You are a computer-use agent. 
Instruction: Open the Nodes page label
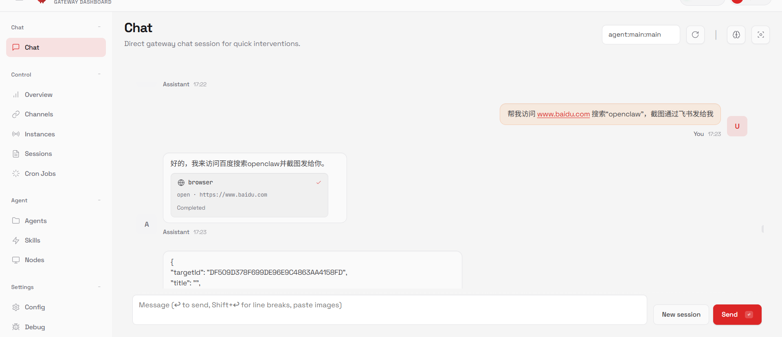35,260
